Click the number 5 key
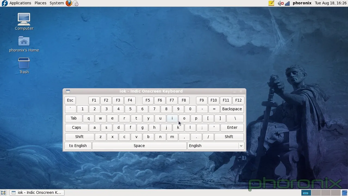The height and width of the screenshot is (196, 348). tap(130, 109)
